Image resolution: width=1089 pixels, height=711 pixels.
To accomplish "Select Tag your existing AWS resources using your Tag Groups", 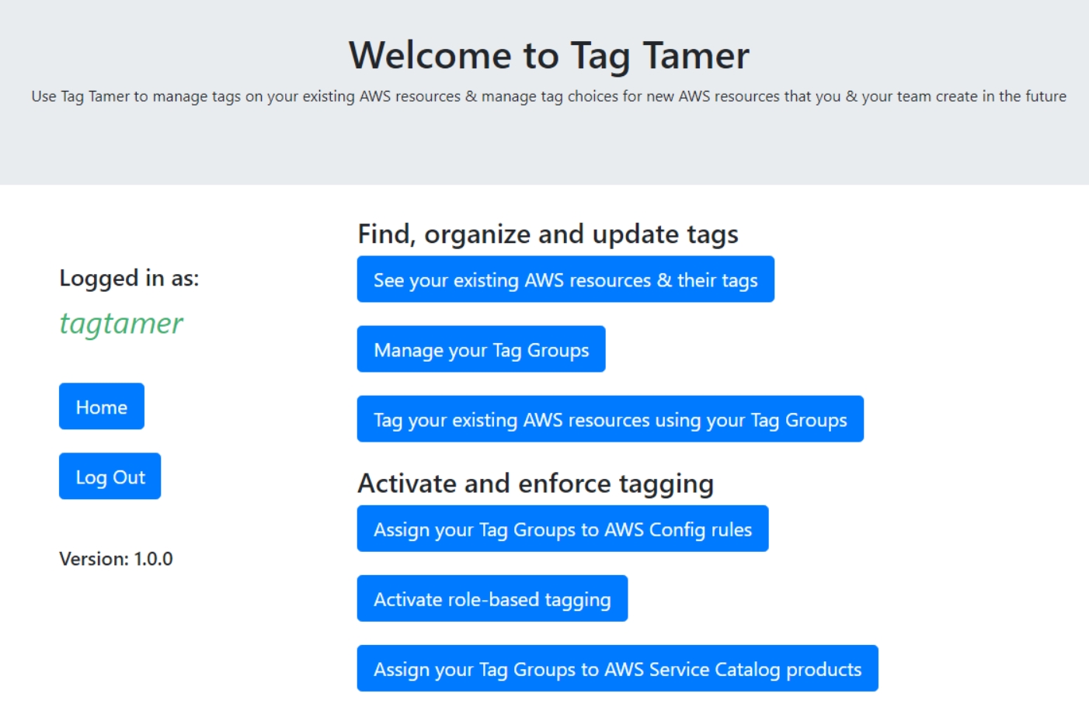I will [610, 419].
